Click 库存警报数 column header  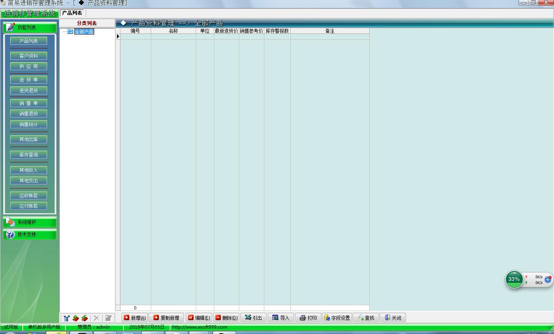coord(277,31)
